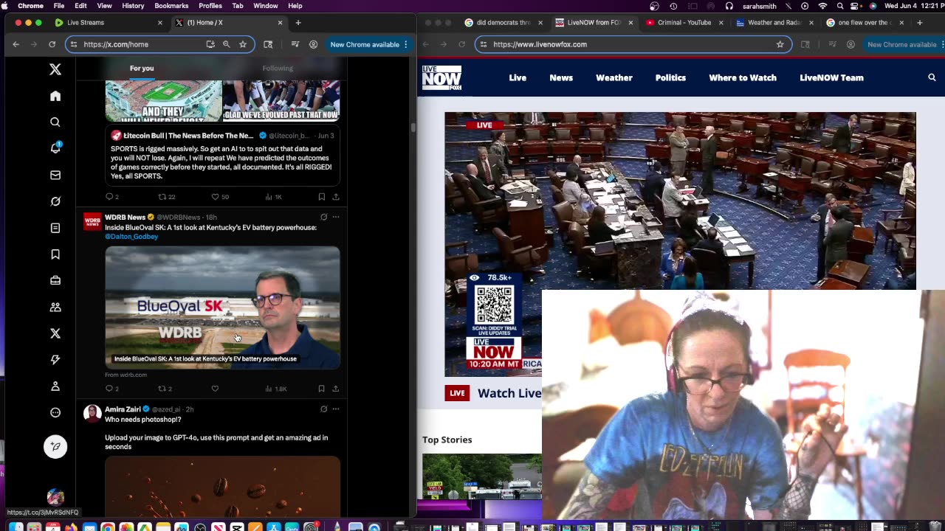Open Jobs briefcase icon in X sidebar
Image resolution: width=945 pixels, height=531 pixels.
point(55,280)
